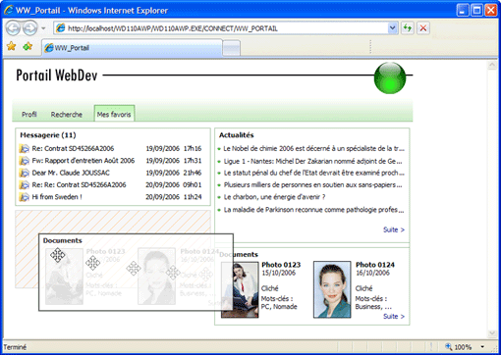Open message Dear Mr. Claude JOUSSAC
Viewport: 501px width, 355px height.
pyautogui.click(x=71, y=173)
